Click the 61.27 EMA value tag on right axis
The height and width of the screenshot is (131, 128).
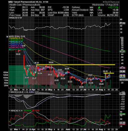pyautogui.click(x=122, y=51)
